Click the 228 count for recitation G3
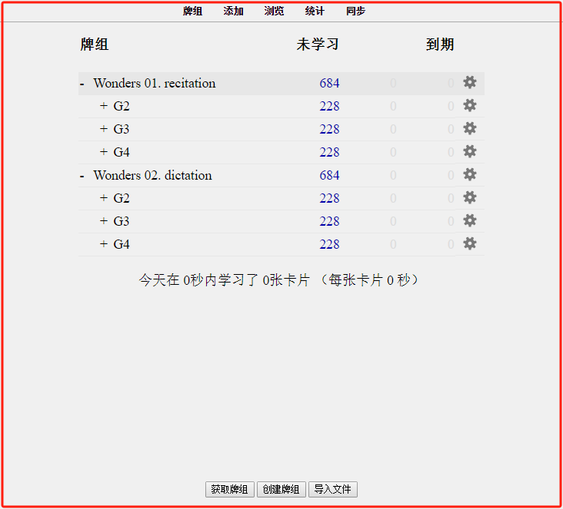Screen dimensions: 563x509 (329, 129)
